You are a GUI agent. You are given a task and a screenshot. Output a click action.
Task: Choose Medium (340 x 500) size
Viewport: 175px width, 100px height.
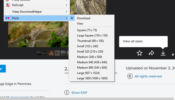[x=91, y=57]
